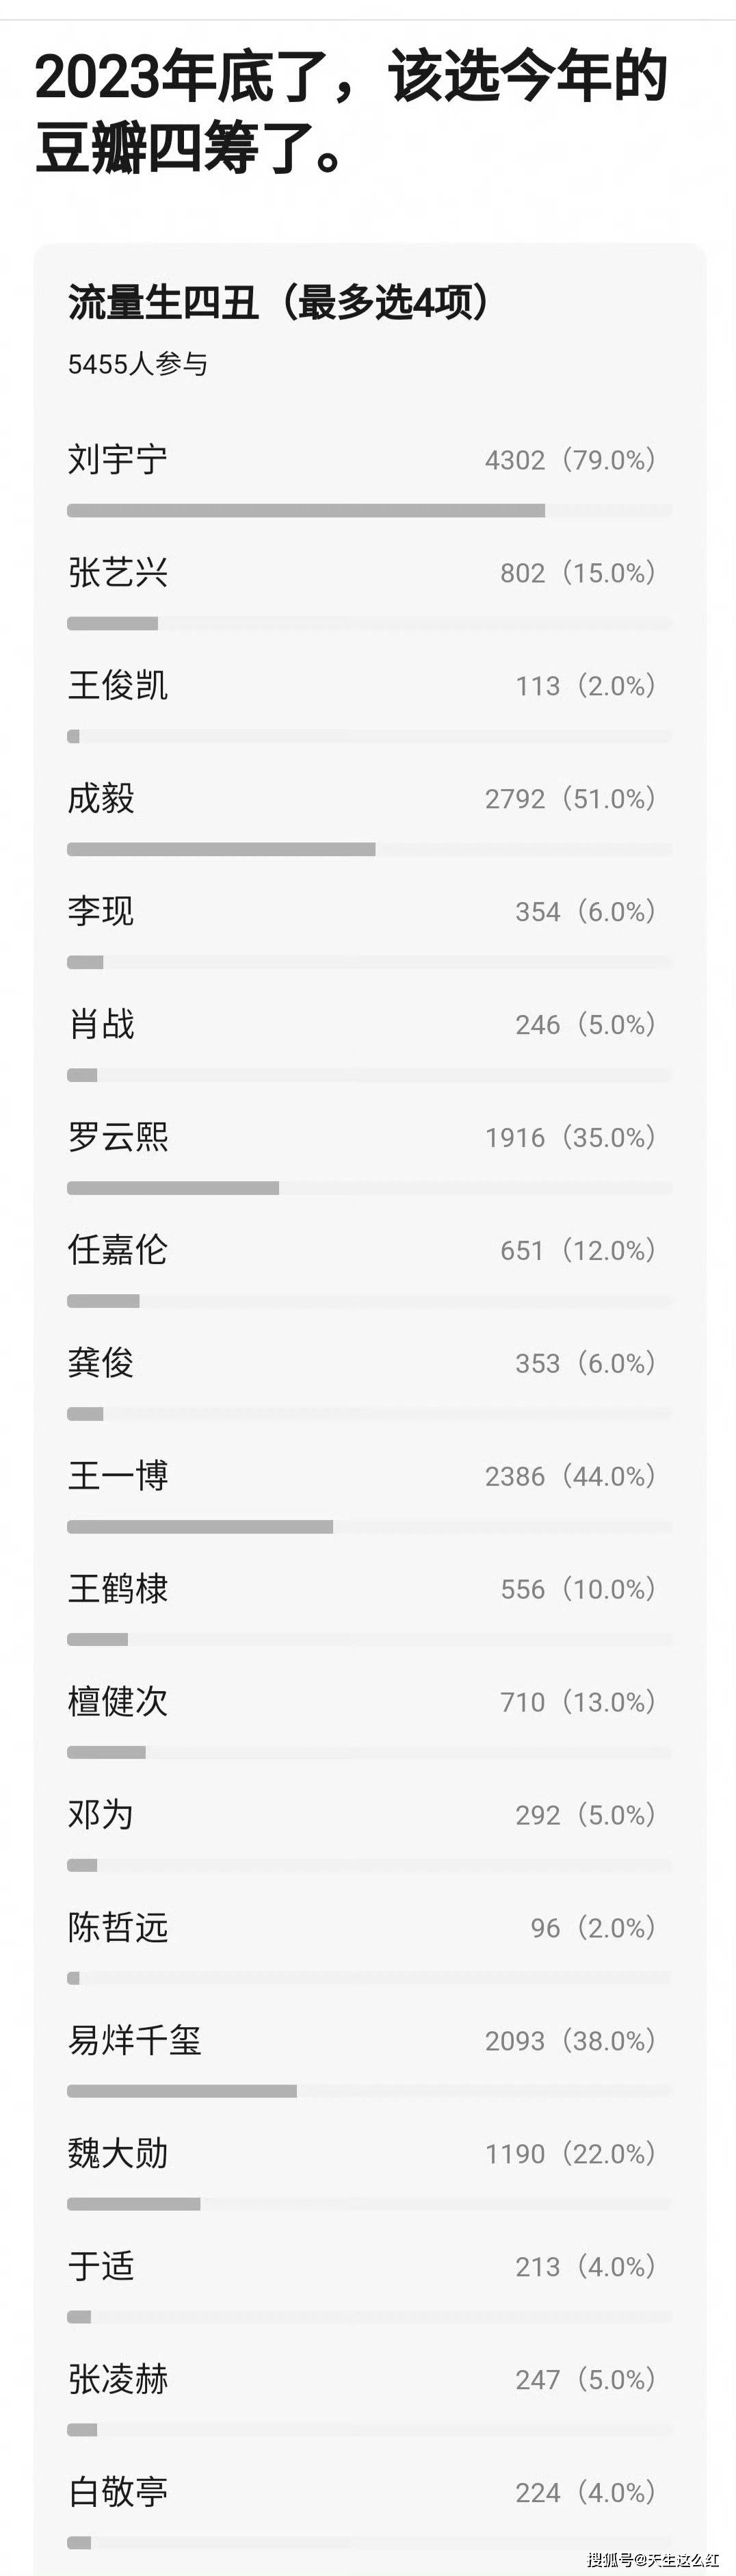This screenshot has height=2576, width=736.
Task: Click the 邓为 option name
Action: click(x=101, y=1815)
